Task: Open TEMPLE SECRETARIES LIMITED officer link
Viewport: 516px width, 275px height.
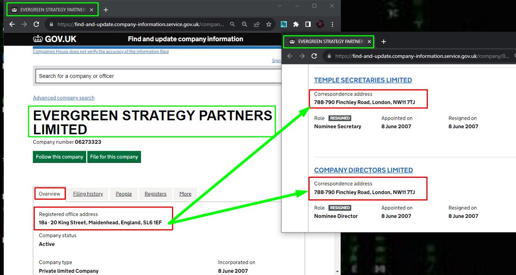Action: (x=363, y=80)
